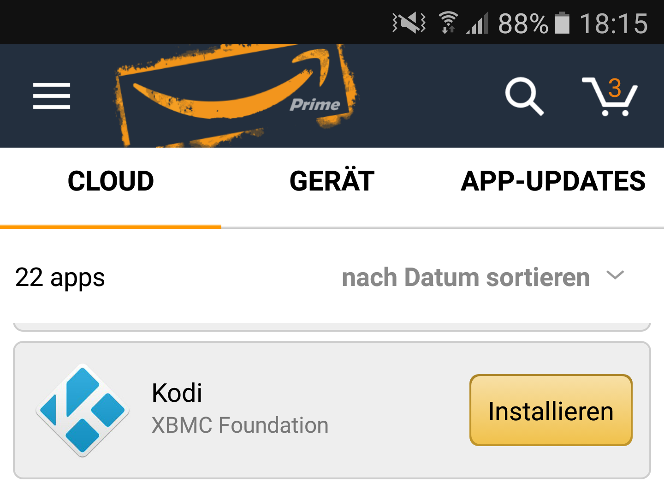Open search with the magnifying glass
The image size is (664, 483).
tap(524, 96)
